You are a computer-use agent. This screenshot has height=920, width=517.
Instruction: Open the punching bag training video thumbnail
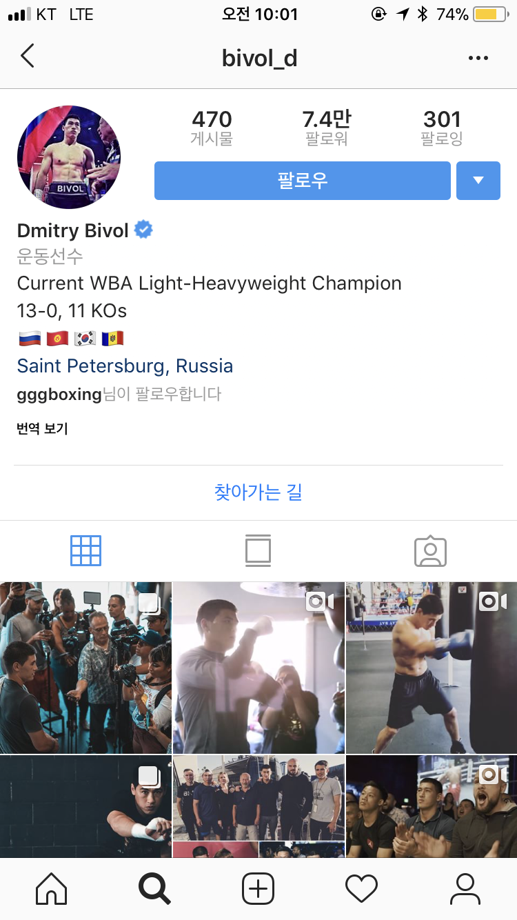[431, 668]
